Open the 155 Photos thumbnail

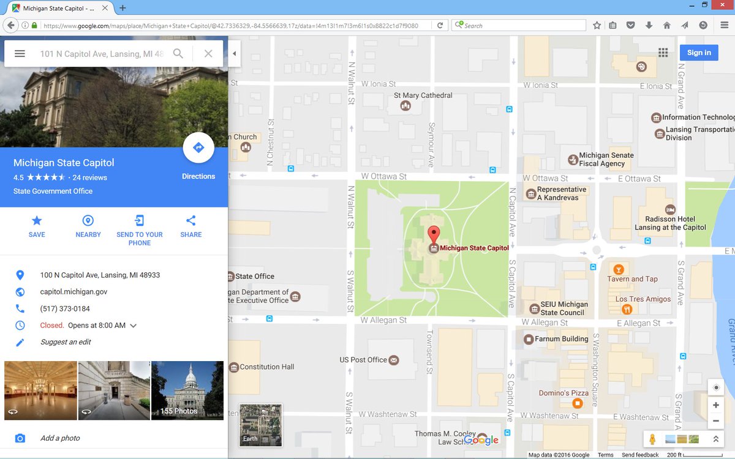(187, 390)
